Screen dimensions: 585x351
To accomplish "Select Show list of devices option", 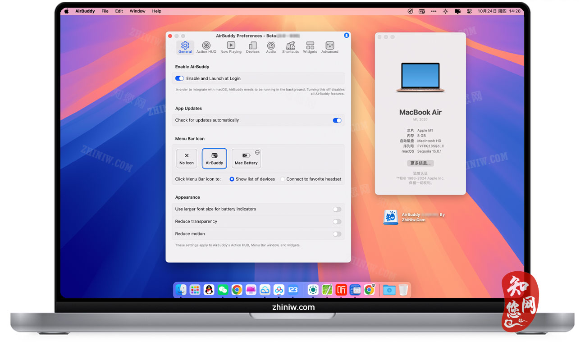I will pyautogui.click(x=252, y=179).
